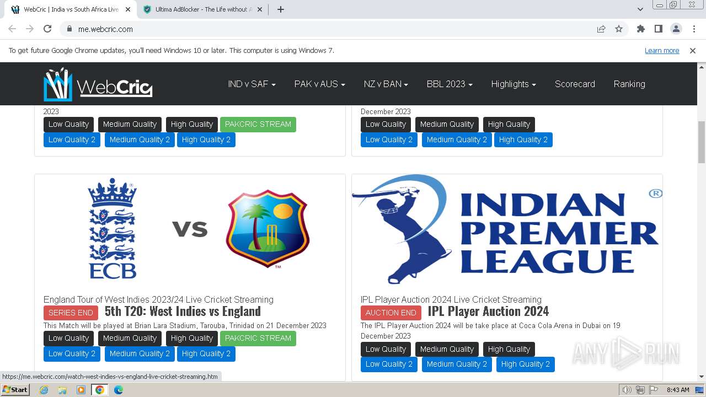Click the ECB vs West Indies match image
706x397 pixels.
[190, 229]
